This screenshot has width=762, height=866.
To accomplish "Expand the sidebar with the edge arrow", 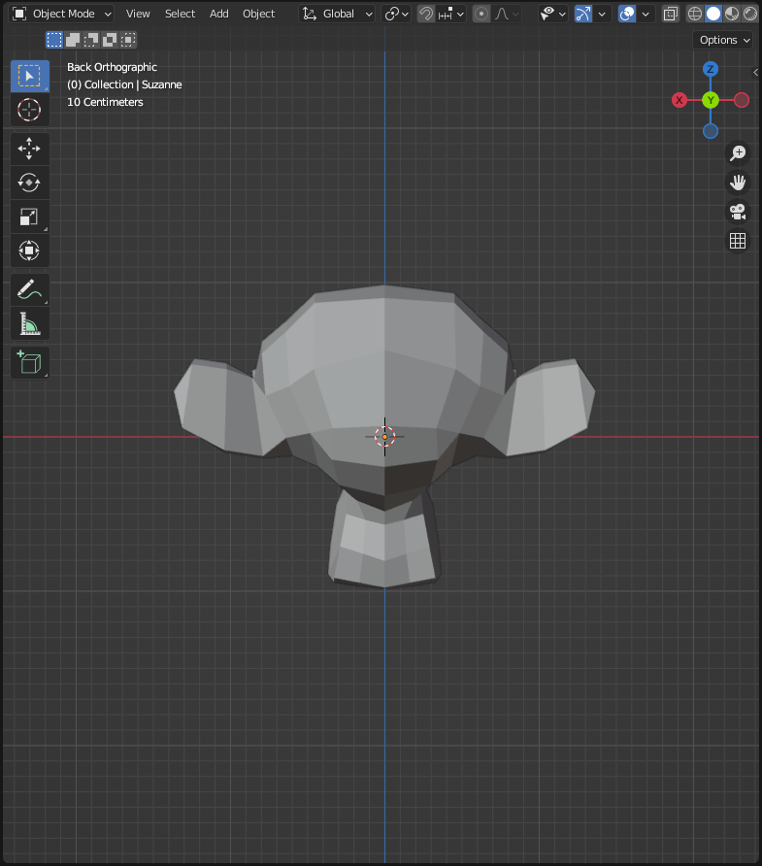I will [x=756, y=73].
